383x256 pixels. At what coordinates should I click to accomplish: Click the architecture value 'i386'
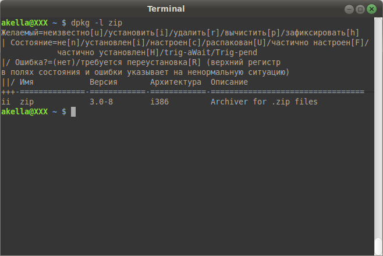(159, 102)
